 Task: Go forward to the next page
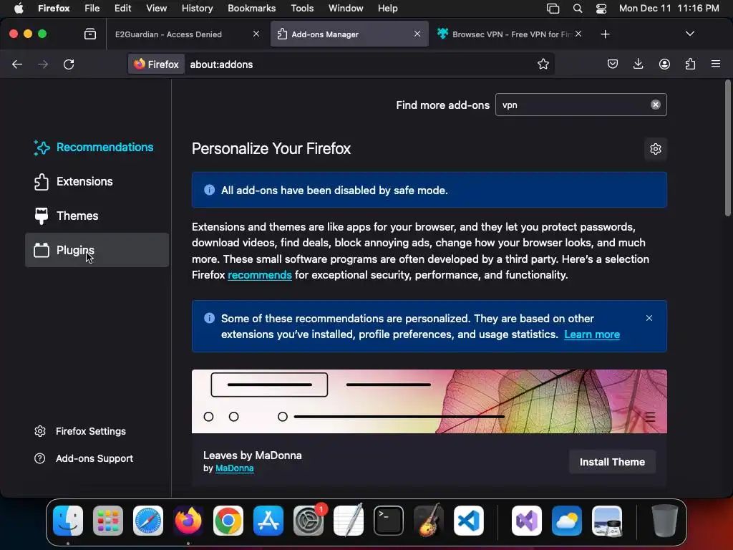(42, 64)
